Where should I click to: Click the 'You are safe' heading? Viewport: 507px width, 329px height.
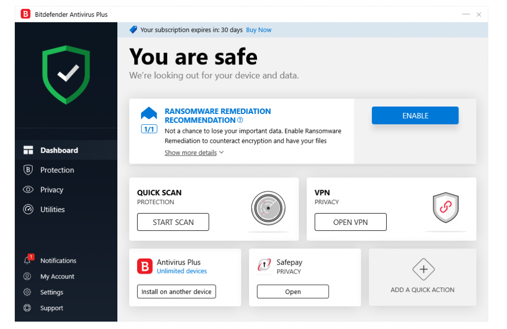pos(194,57)
